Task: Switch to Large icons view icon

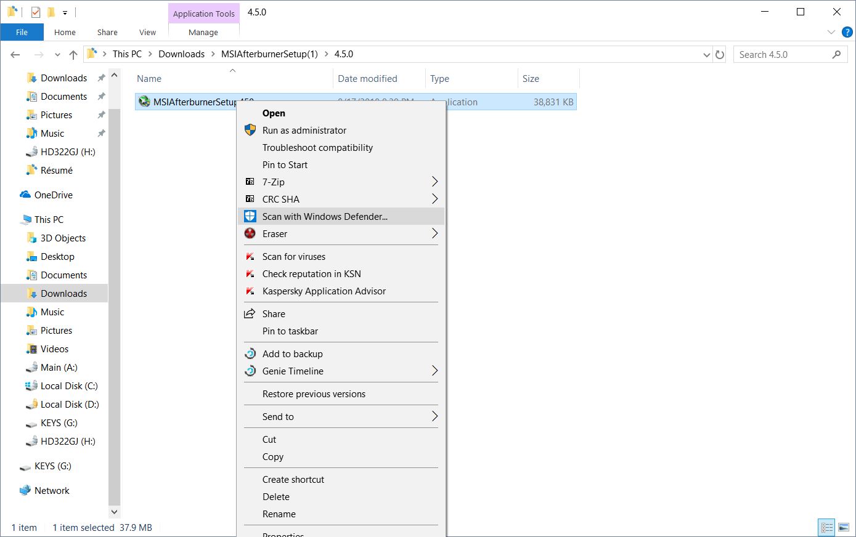Action: click(844, 528)
